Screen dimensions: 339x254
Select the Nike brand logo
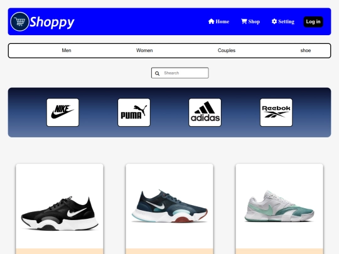63,112
